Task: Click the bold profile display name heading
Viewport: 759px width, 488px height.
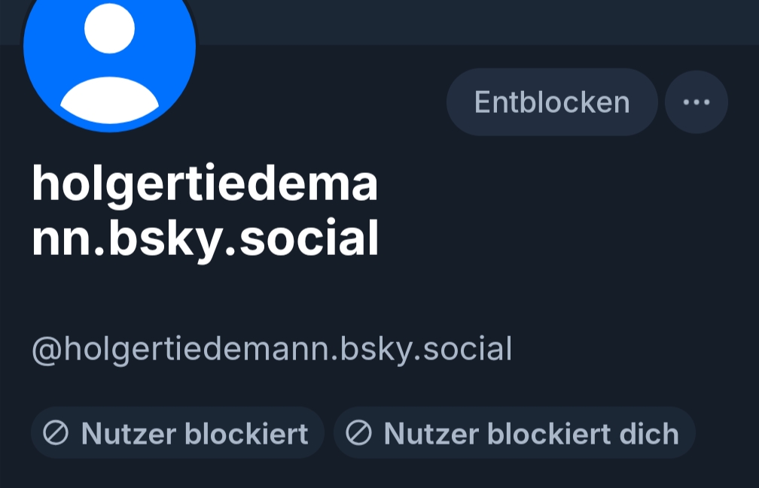Action: coord(205,211)
